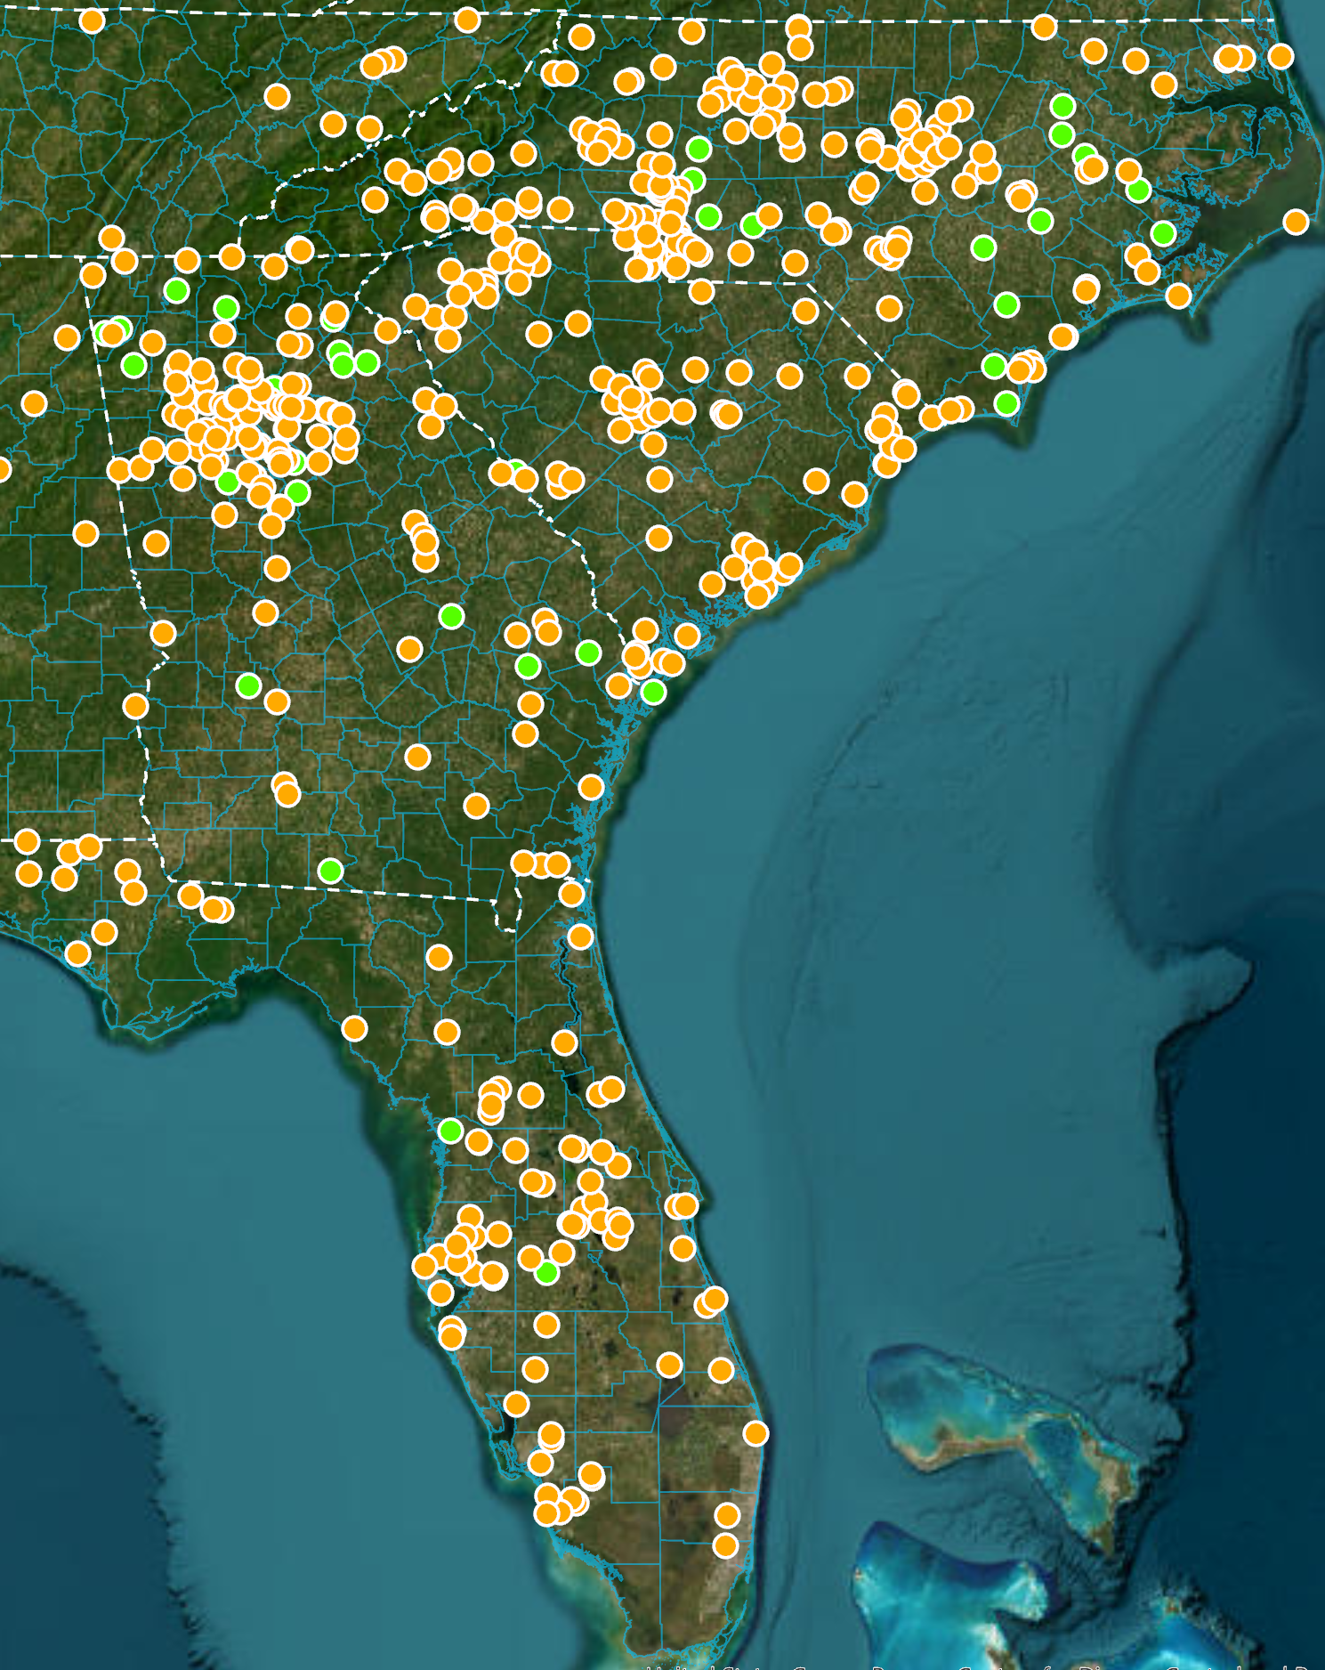Image resolution: width=1325 pixels, height=1670 pixels.
Task: Select the southernmost orange marker on Florida's east coast
Action: pyautogui.click(x=725, y=1545)
